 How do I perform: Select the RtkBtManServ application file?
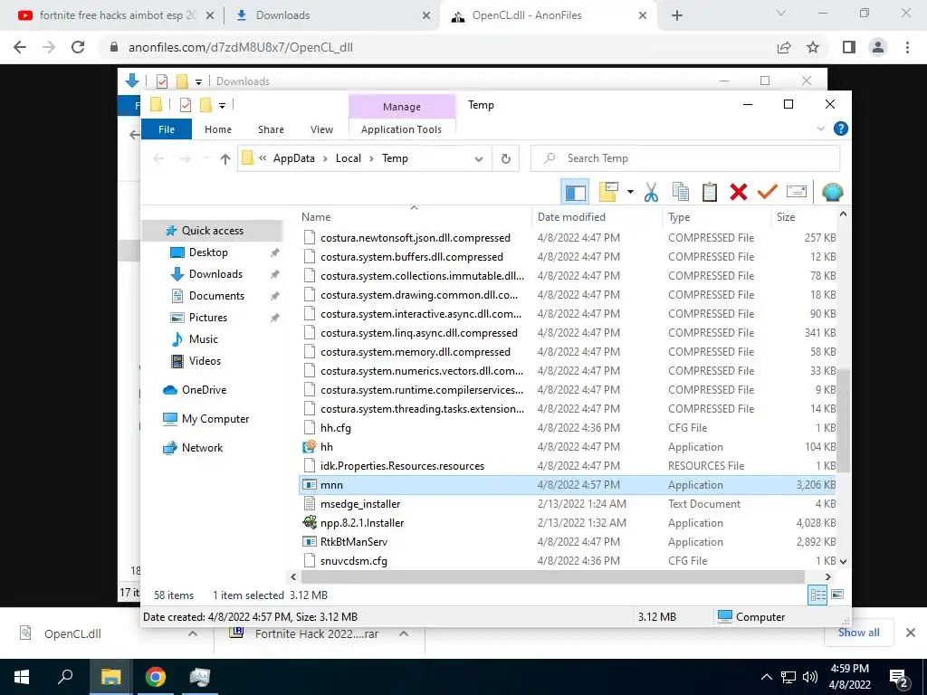click(x=354, y=541)
